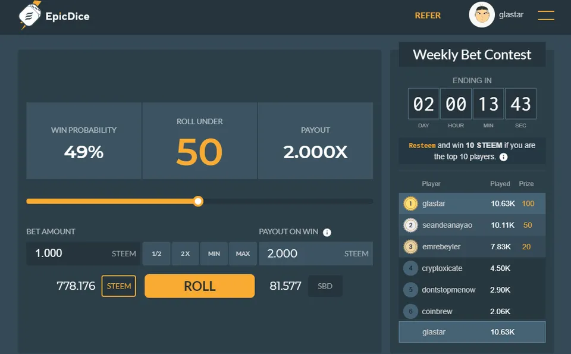Click info icon beside top 10 players
This screenshot has height=354, width=571.
pos(503,157)
